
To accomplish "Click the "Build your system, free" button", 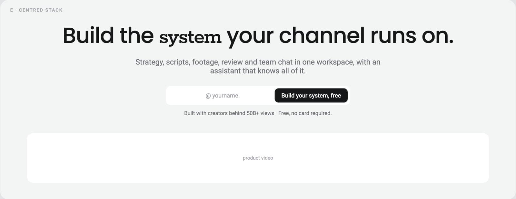I will coord(311,96).
